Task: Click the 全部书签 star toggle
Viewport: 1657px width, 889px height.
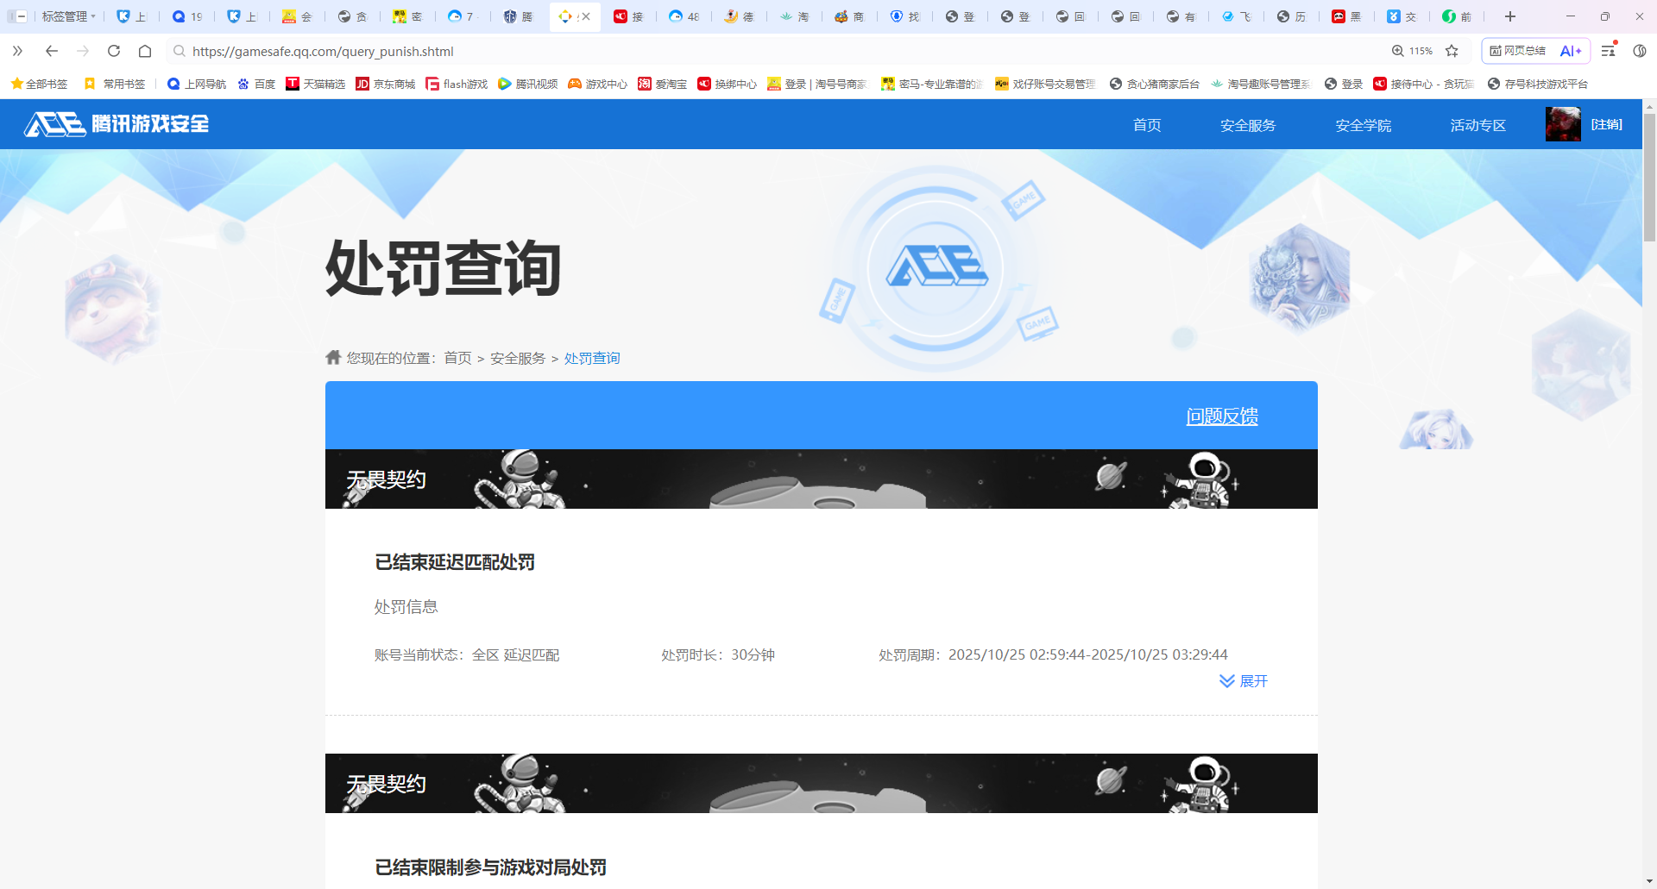Action: (17, 84)
